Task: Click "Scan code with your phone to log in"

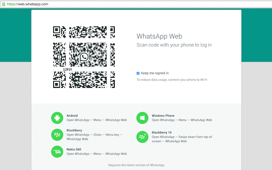Action: 174,45
